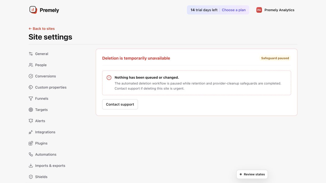Open the Premely Analytics account menu
Viewport: 326px width, 183px height.
click(275, 10)
